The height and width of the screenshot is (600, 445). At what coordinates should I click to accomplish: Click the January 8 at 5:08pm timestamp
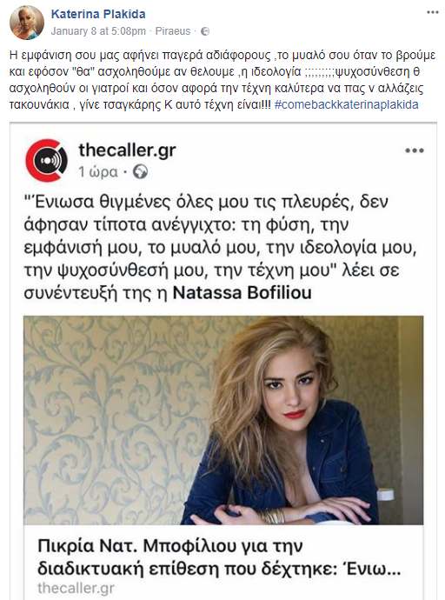coord(98,31)
